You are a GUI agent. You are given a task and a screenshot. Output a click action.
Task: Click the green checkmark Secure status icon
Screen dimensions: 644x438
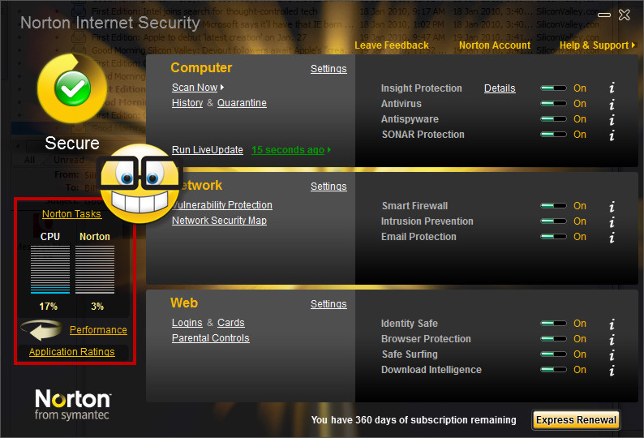[73, 88]
